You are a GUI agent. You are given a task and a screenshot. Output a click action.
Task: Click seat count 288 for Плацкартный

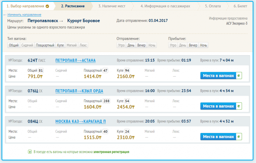point(106,101)
